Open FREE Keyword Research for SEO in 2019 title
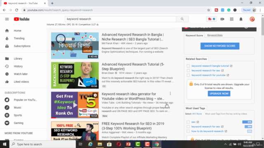Image resolution: width=264 pixels, height=148 pixels. pyautogui.click(x=133, y=126)
